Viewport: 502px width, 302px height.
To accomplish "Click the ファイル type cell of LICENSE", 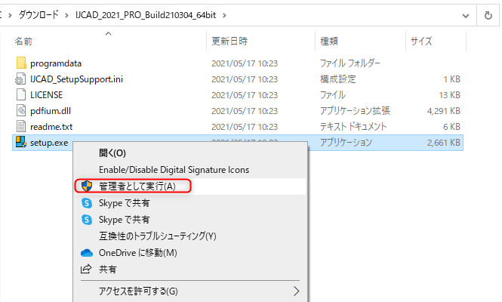I will [333, 95].
